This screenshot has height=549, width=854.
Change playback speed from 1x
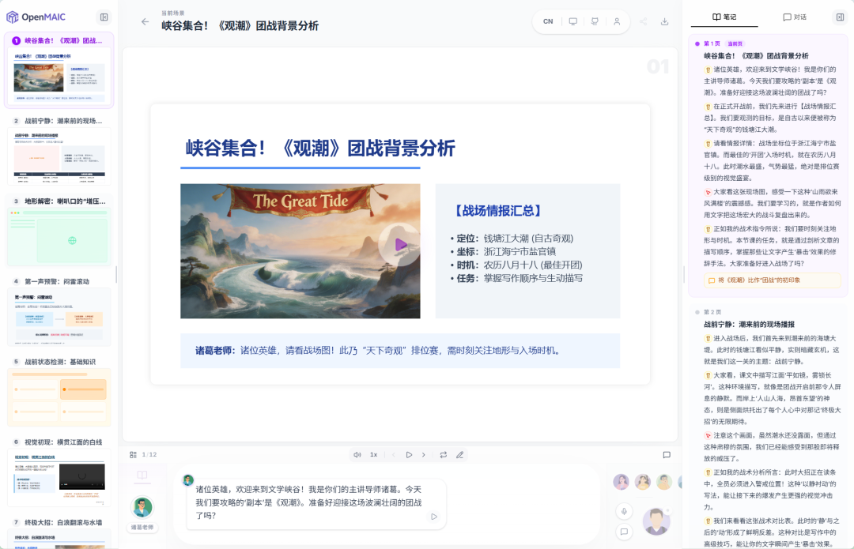[x=374, y=454]
